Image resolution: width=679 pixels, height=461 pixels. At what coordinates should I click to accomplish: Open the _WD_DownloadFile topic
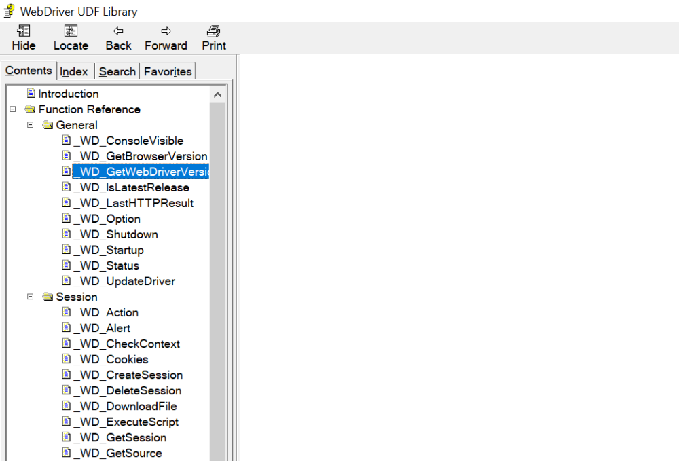click(125, 406)
